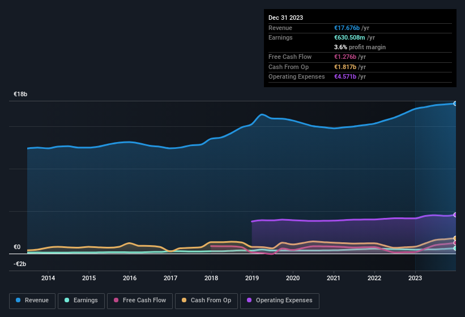The height and width of the screenshot is (317, 465).
Task: Click the teal Earnings endpoint marker
Action: [x=455, y=248]
